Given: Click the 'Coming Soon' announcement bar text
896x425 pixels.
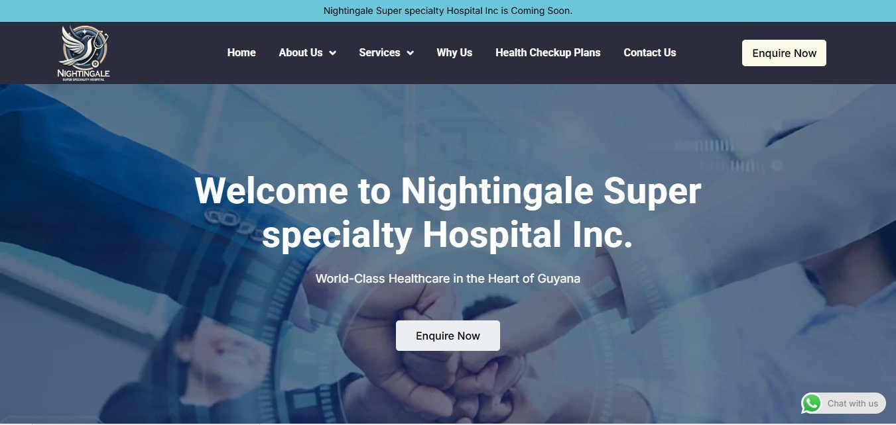Looking at the screenshot, I should (448, 11).
